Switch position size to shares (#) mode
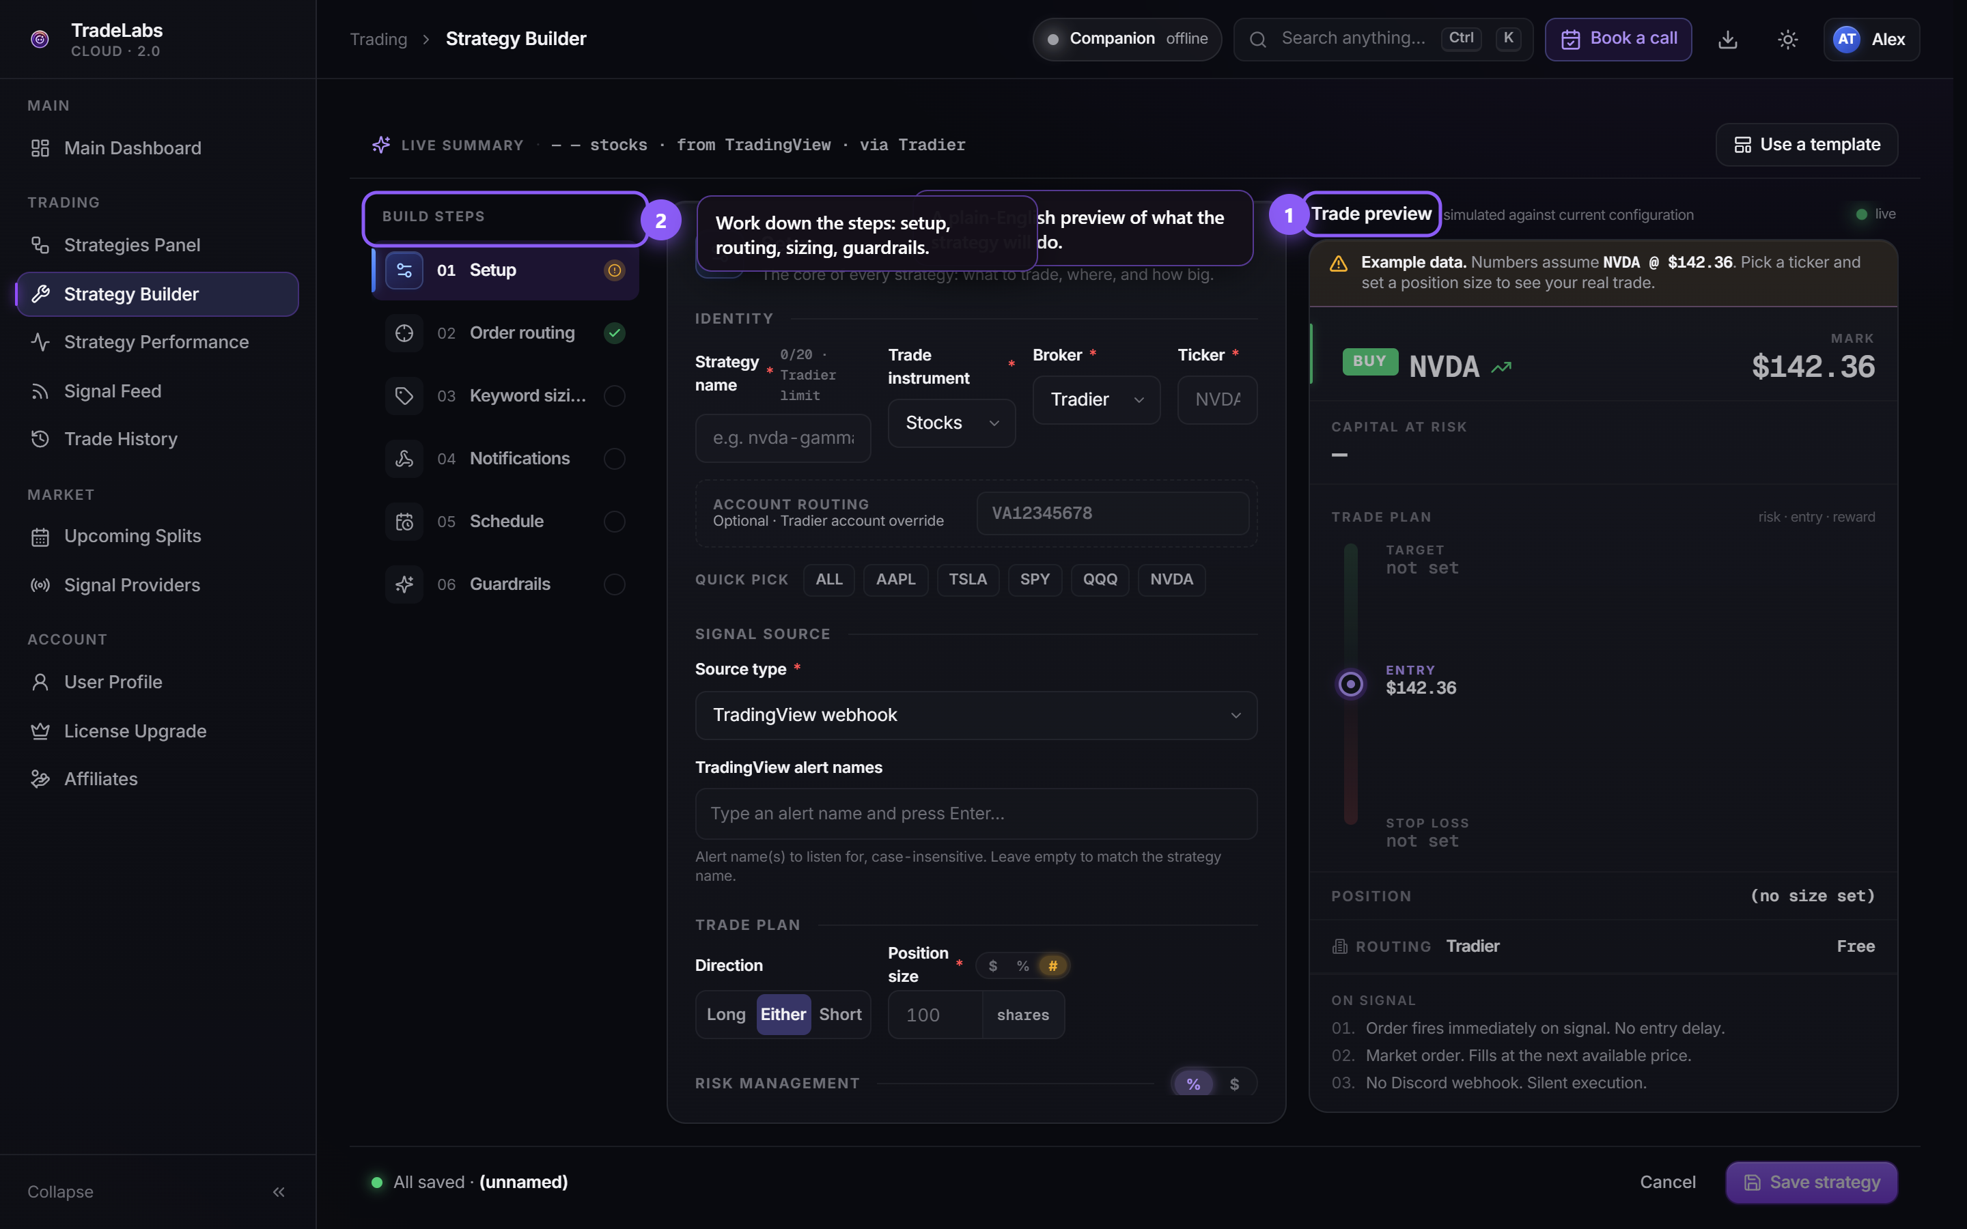1967x1229 pixels. [1052, 965]
